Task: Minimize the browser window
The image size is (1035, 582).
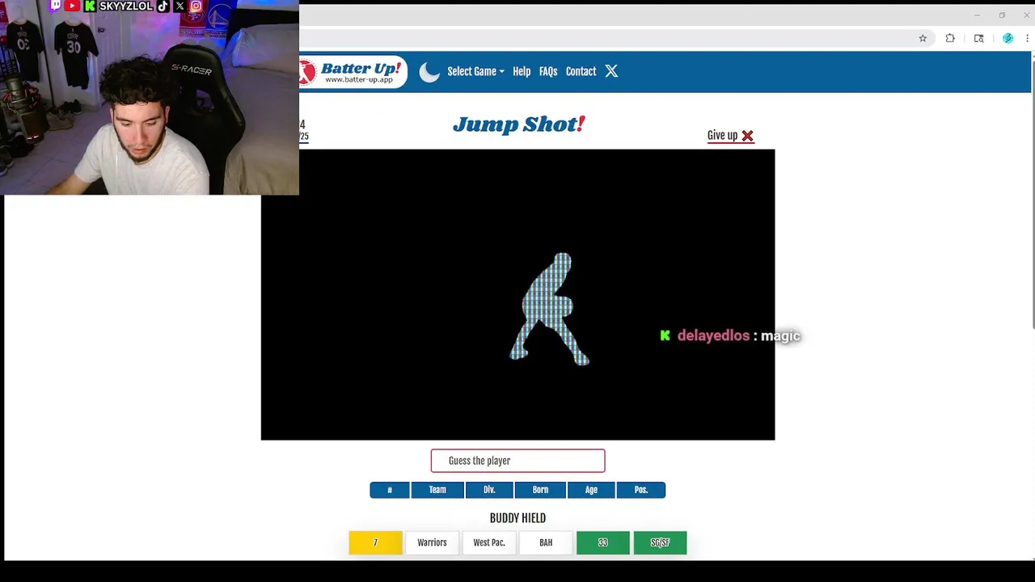Action: click(977, 15)
